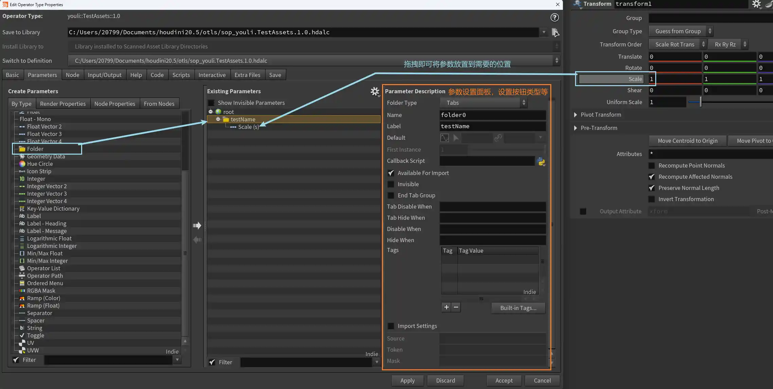
Task: Click the Existing Parameters gear icon
Action: coord(374,91)
